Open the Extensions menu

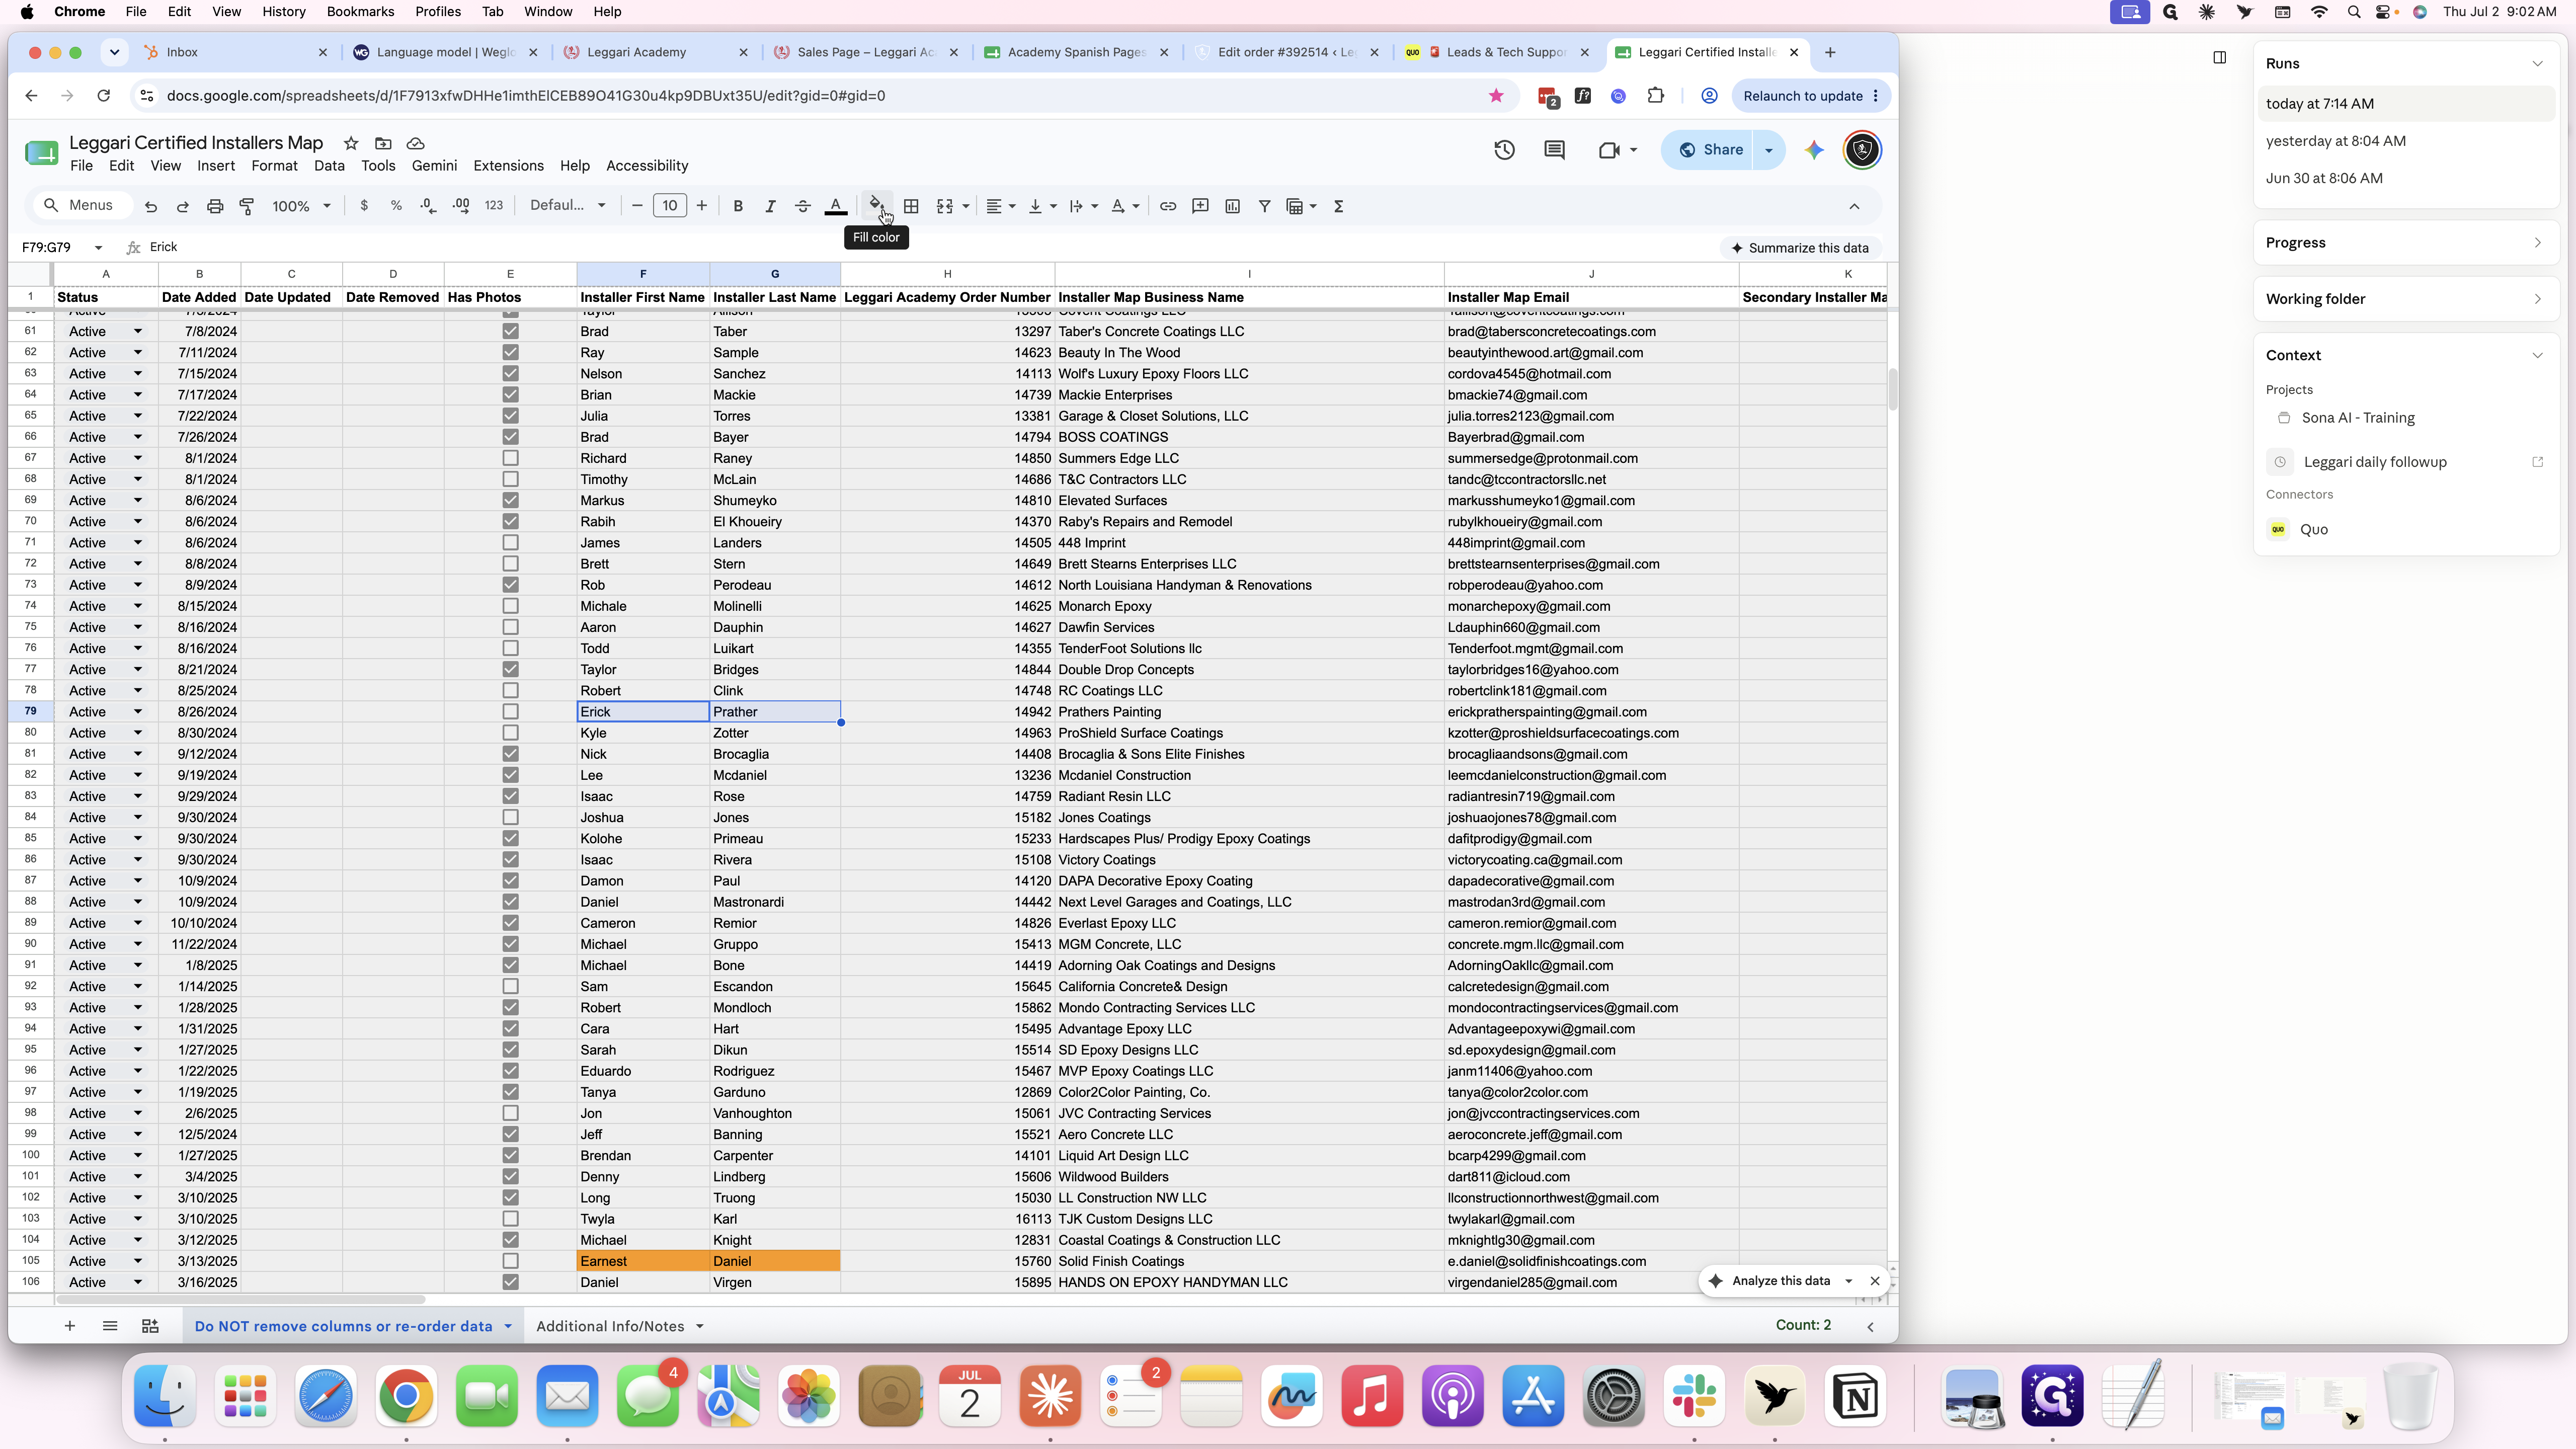pos(508,166)
